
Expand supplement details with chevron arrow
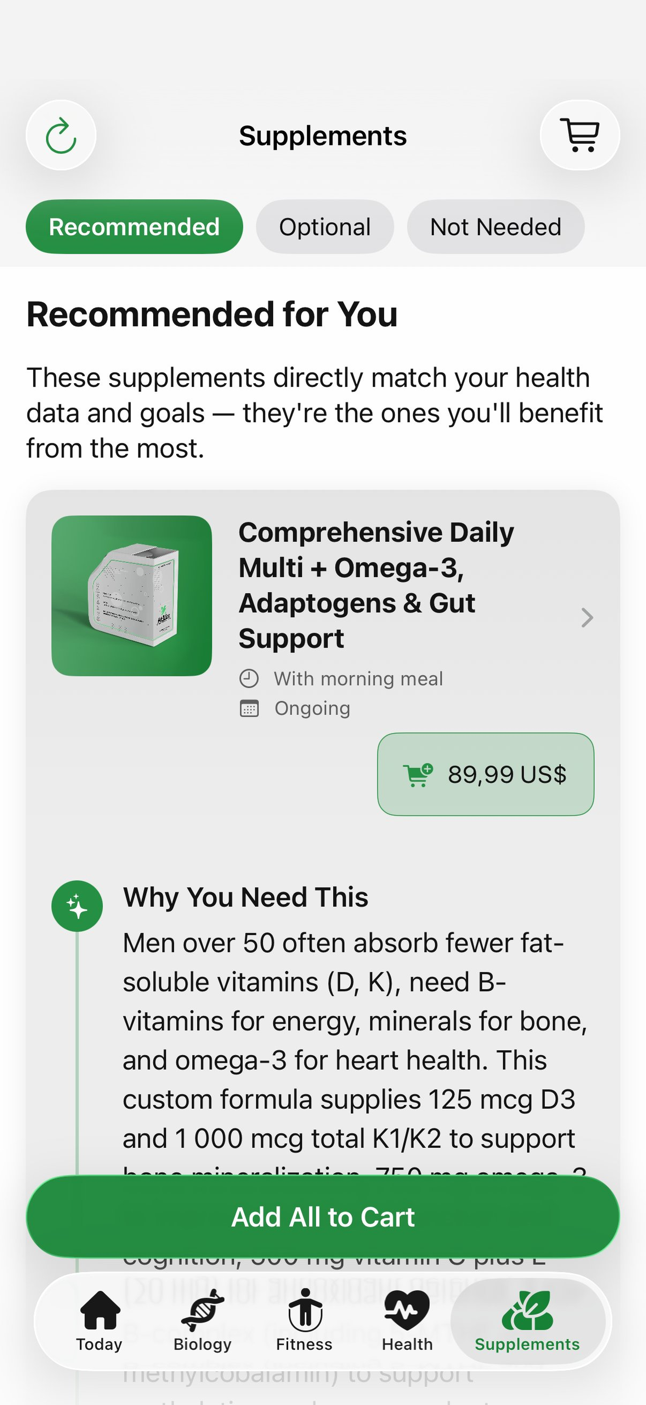pyautogui.click(x=587, y=617)
